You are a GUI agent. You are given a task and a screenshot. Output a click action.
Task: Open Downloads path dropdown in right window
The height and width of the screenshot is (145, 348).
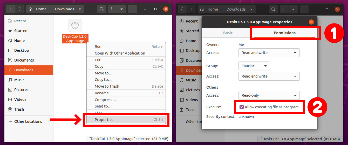[239, 9]
